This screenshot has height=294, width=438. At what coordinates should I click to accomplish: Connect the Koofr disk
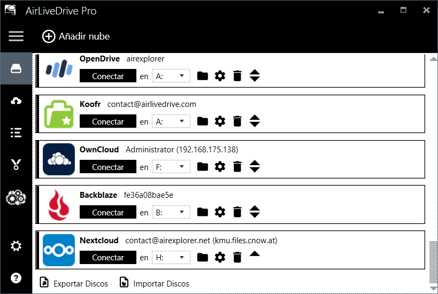pos(108,121)
